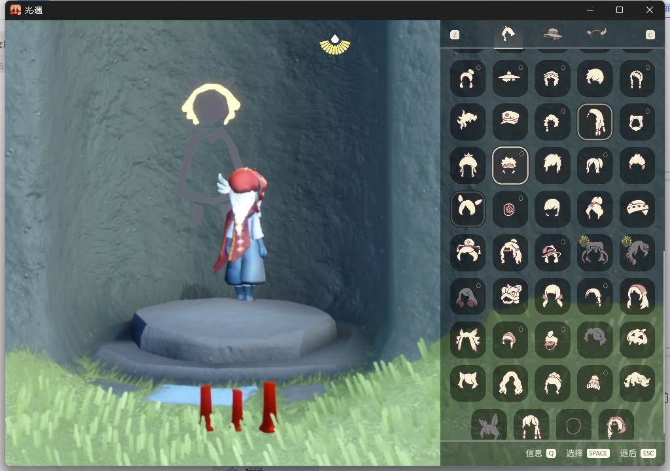The image size is (670, 471).
Task: Select long hair with pink hood
Action: pyautogui.click(x=637, y=296)
